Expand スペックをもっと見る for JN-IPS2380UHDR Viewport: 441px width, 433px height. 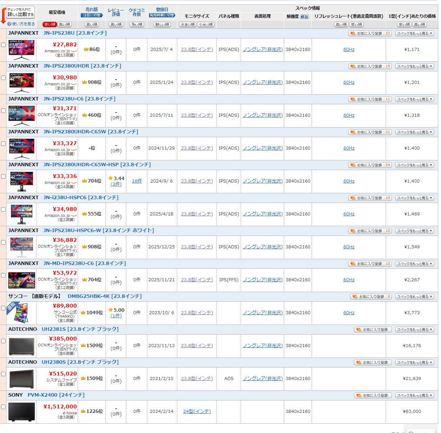[415, 67]
